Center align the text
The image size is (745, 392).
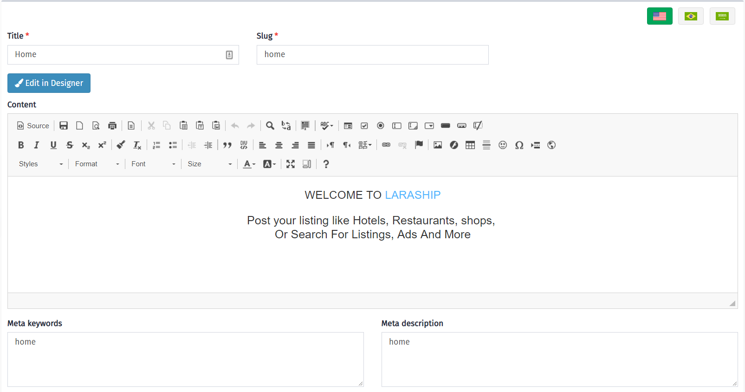[x=279, y=145]
